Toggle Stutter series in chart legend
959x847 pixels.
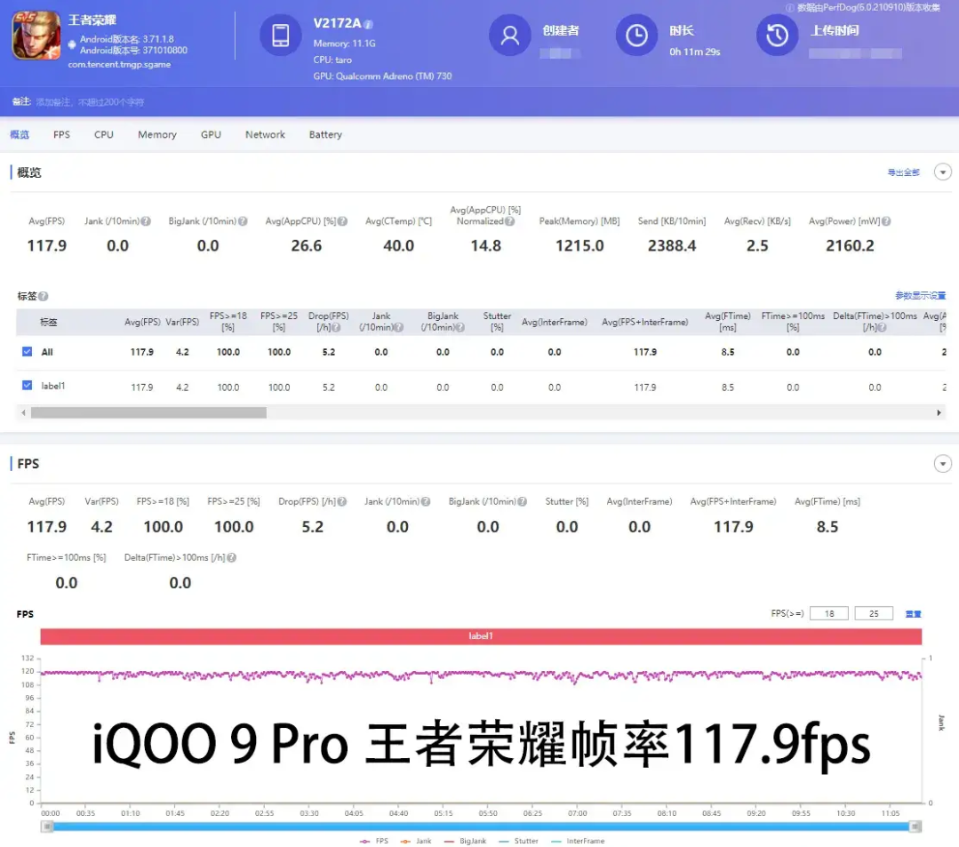(x=519, y=842)
